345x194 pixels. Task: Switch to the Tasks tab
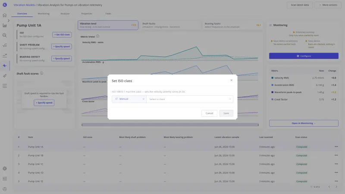(108, 14)
